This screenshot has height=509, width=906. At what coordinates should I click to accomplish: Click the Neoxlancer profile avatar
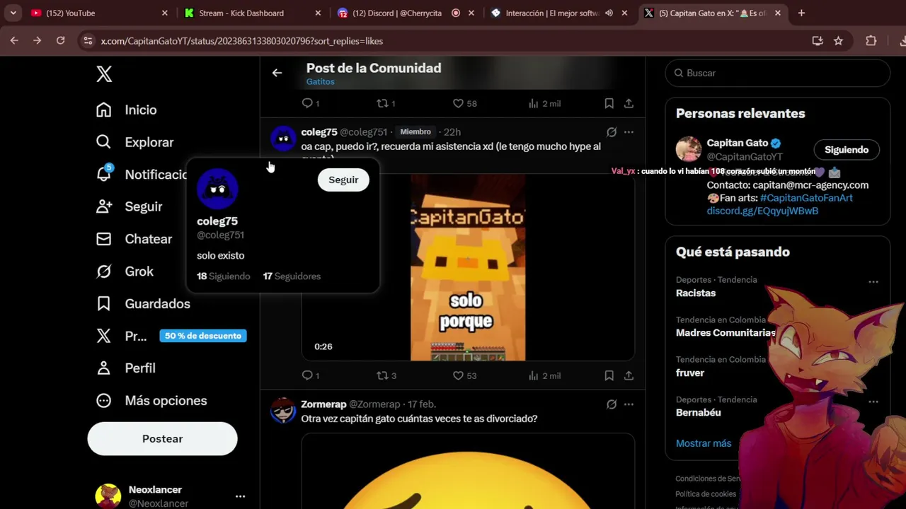click(x=108, y=496)
